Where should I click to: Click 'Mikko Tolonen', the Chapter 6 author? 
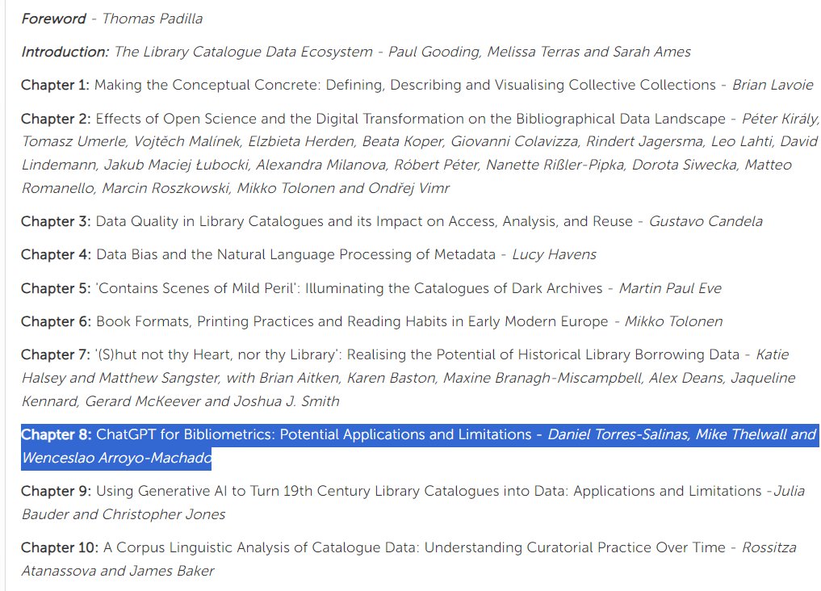674,321
